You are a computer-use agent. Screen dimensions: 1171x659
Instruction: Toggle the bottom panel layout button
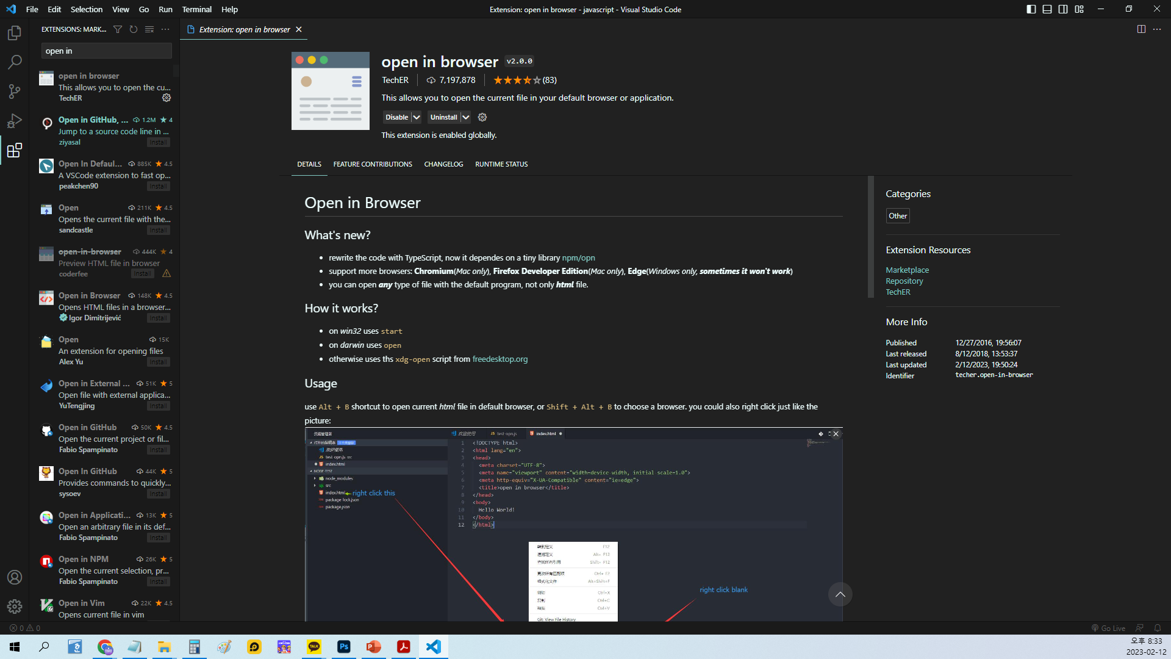coord(1047,9)
